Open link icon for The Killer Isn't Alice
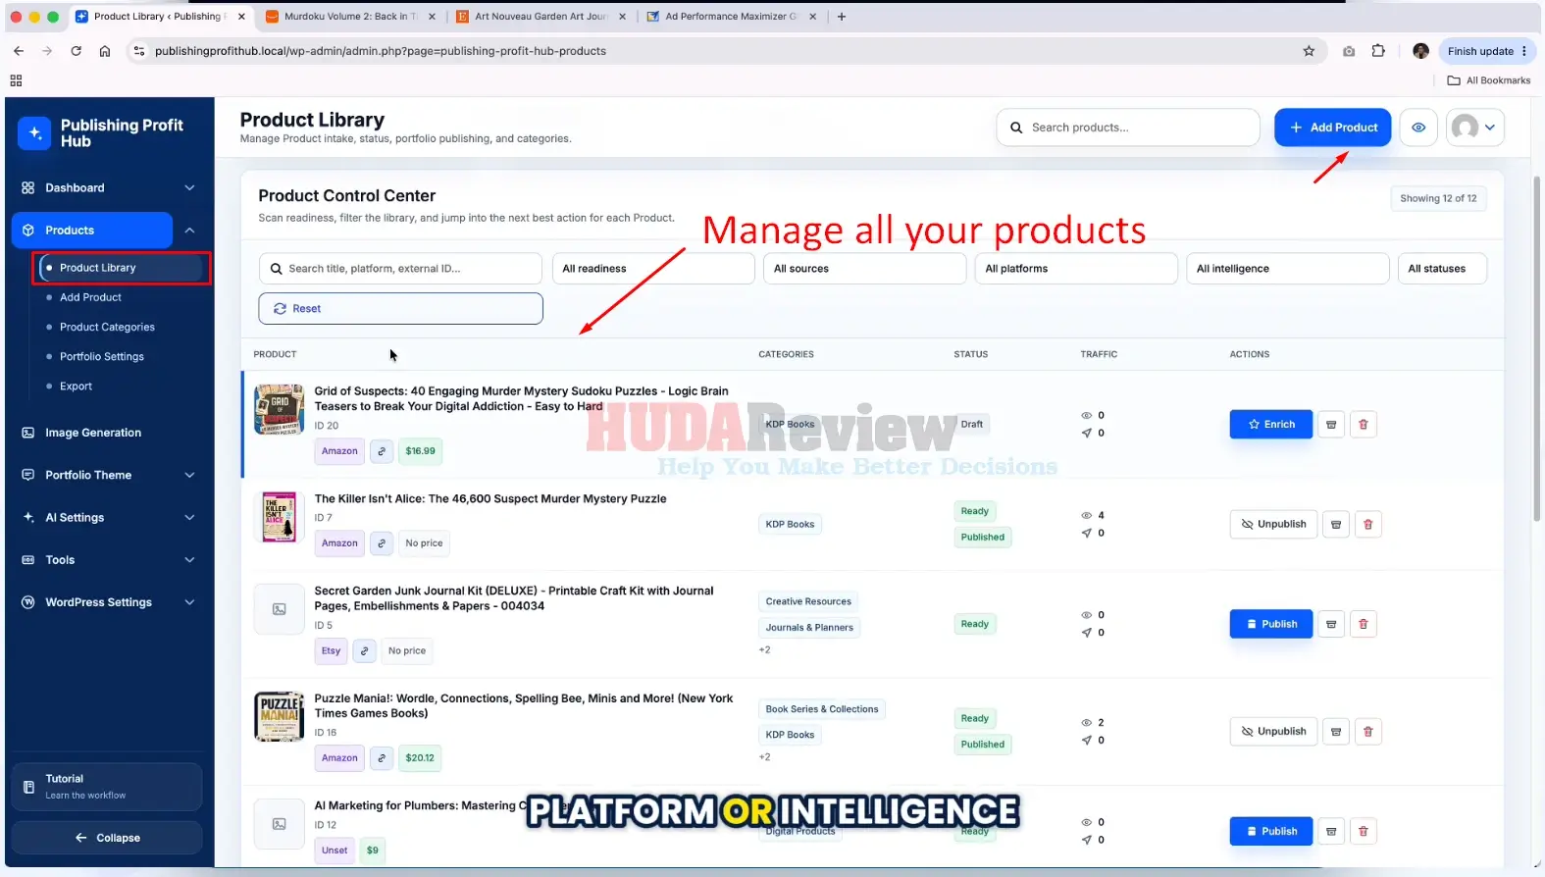The width and height of the screenshot is (1545, 877). pos(382,543)
